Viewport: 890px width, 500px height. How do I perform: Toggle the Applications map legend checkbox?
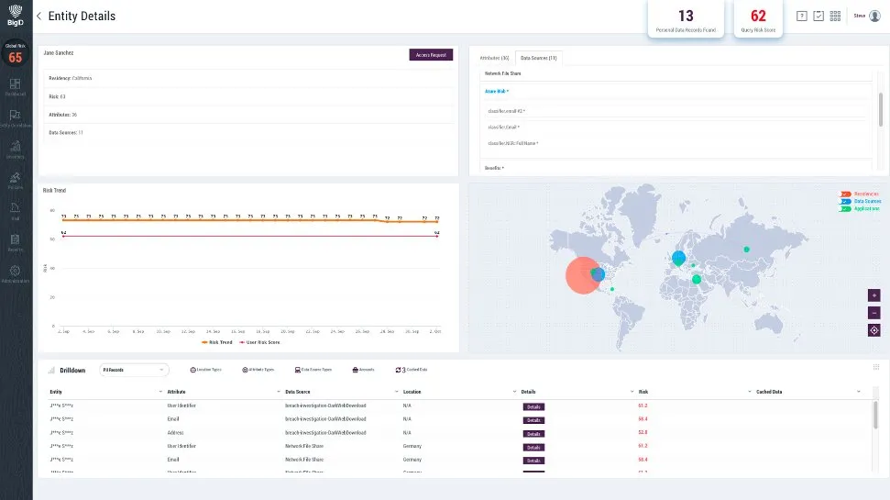click(846, 209)
